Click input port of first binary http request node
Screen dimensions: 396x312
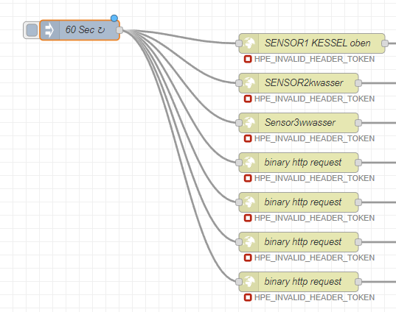point(239,163)
